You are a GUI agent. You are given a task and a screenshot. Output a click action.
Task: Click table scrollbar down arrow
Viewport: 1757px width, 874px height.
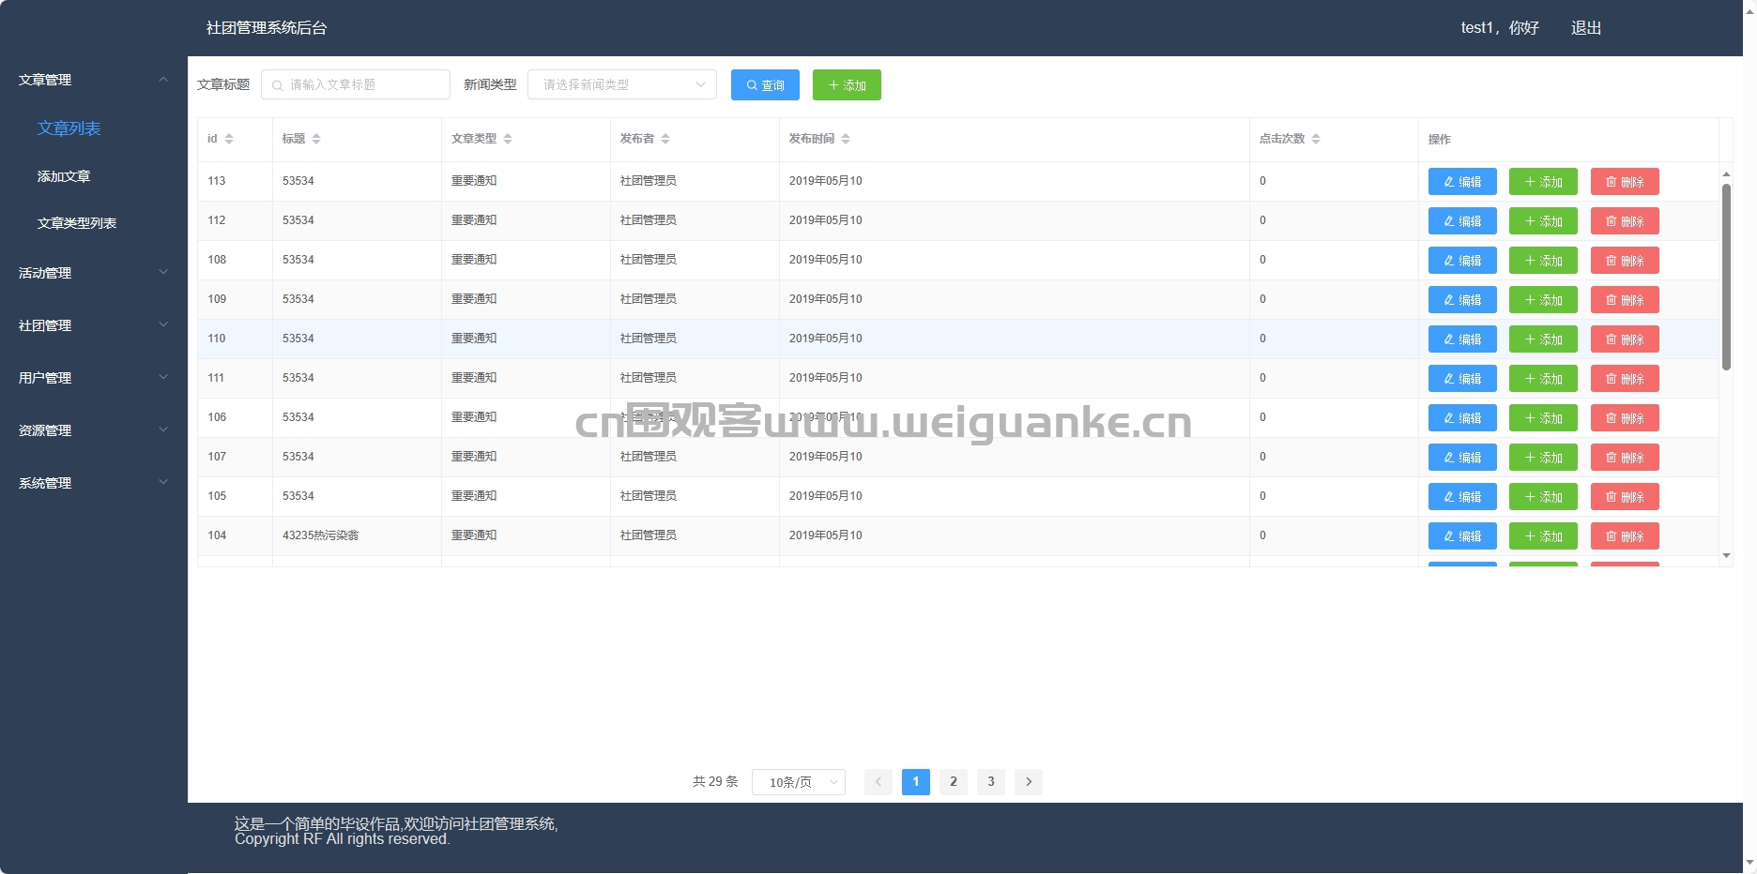[1726, 556]
